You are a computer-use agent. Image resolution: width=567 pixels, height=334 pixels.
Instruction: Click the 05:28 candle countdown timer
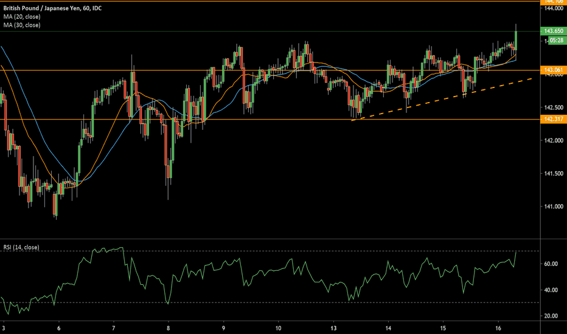[555, 41]
